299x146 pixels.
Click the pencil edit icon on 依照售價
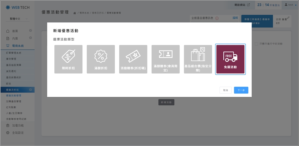[288, 18]
